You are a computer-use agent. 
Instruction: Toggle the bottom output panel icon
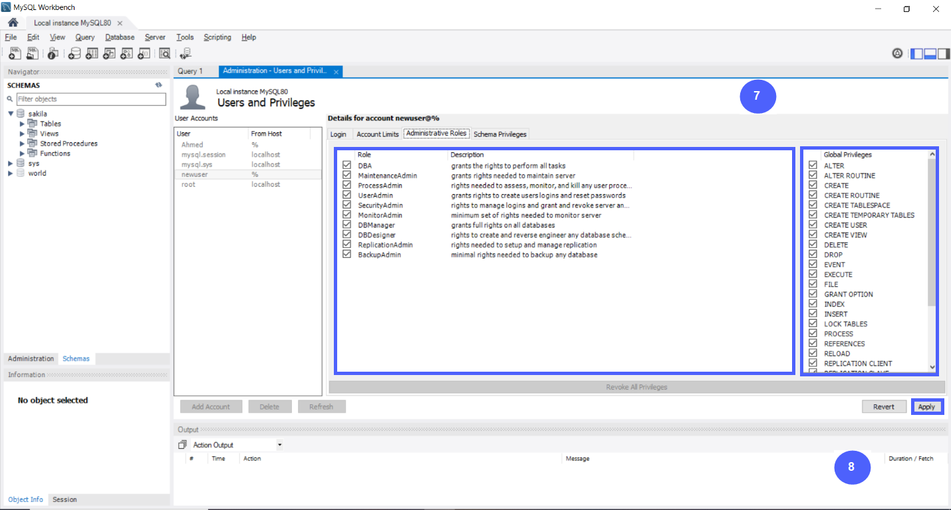point(930,53)
